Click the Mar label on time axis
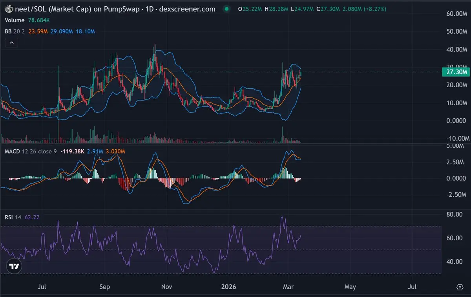Screen dimensions: 471x297 coord(288,287)
